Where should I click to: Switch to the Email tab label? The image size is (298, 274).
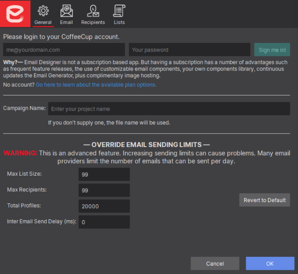[67, 22]
